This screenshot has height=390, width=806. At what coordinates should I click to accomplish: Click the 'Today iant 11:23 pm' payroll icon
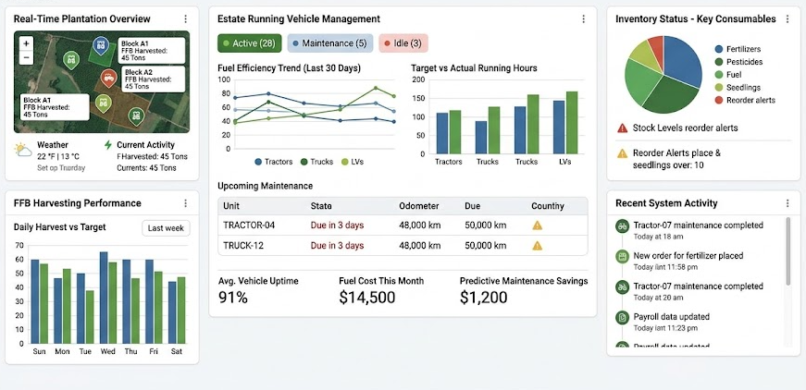click(x=622, y=317)
